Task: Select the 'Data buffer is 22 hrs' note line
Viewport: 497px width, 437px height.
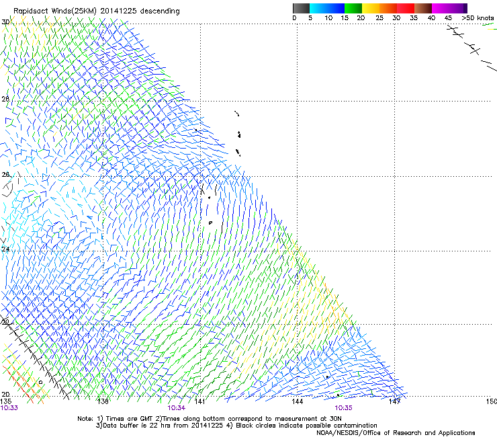Action: point(236,426)
